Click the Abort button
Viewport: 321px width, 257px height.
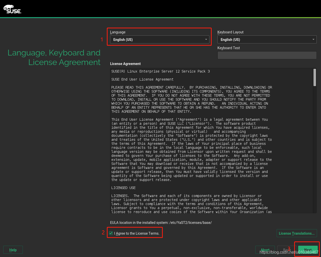265,250
